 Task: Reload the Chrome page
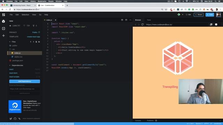[x=10, y=9]
